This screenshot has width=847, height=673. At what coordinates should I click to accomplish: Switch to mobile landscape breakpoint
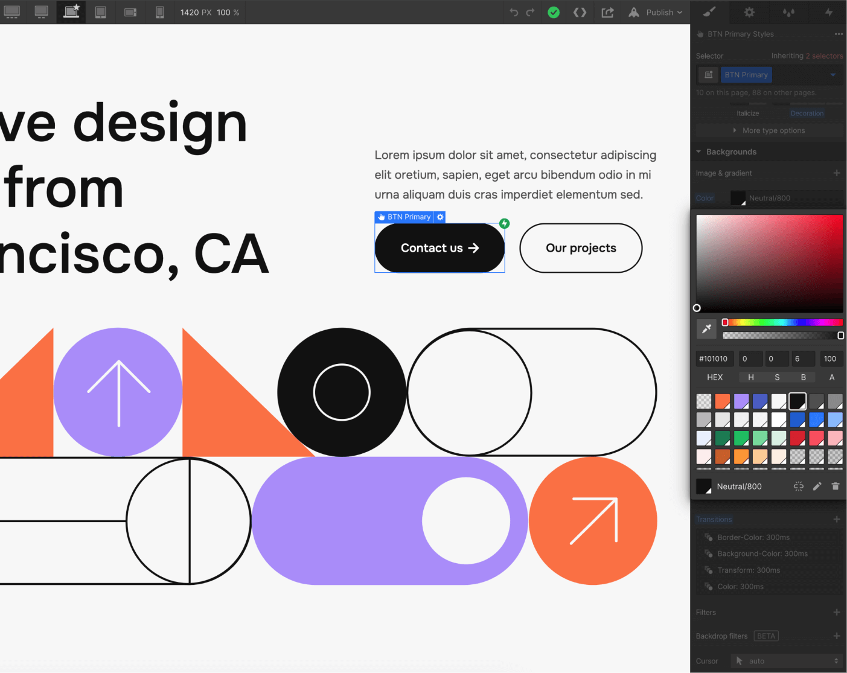pos(130,12)
